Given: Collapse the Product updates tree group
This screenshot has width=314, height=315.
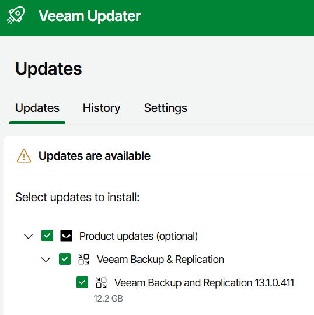Looking at the screenshot, I should (x=29, y=236).
